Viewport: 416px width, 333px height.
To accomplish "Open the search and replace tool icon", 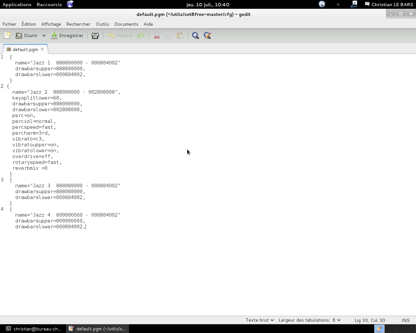I will point(207,35).
